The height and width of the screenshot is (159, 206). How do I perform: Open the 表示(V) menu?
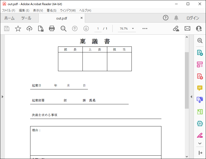(x=38, y=11)
